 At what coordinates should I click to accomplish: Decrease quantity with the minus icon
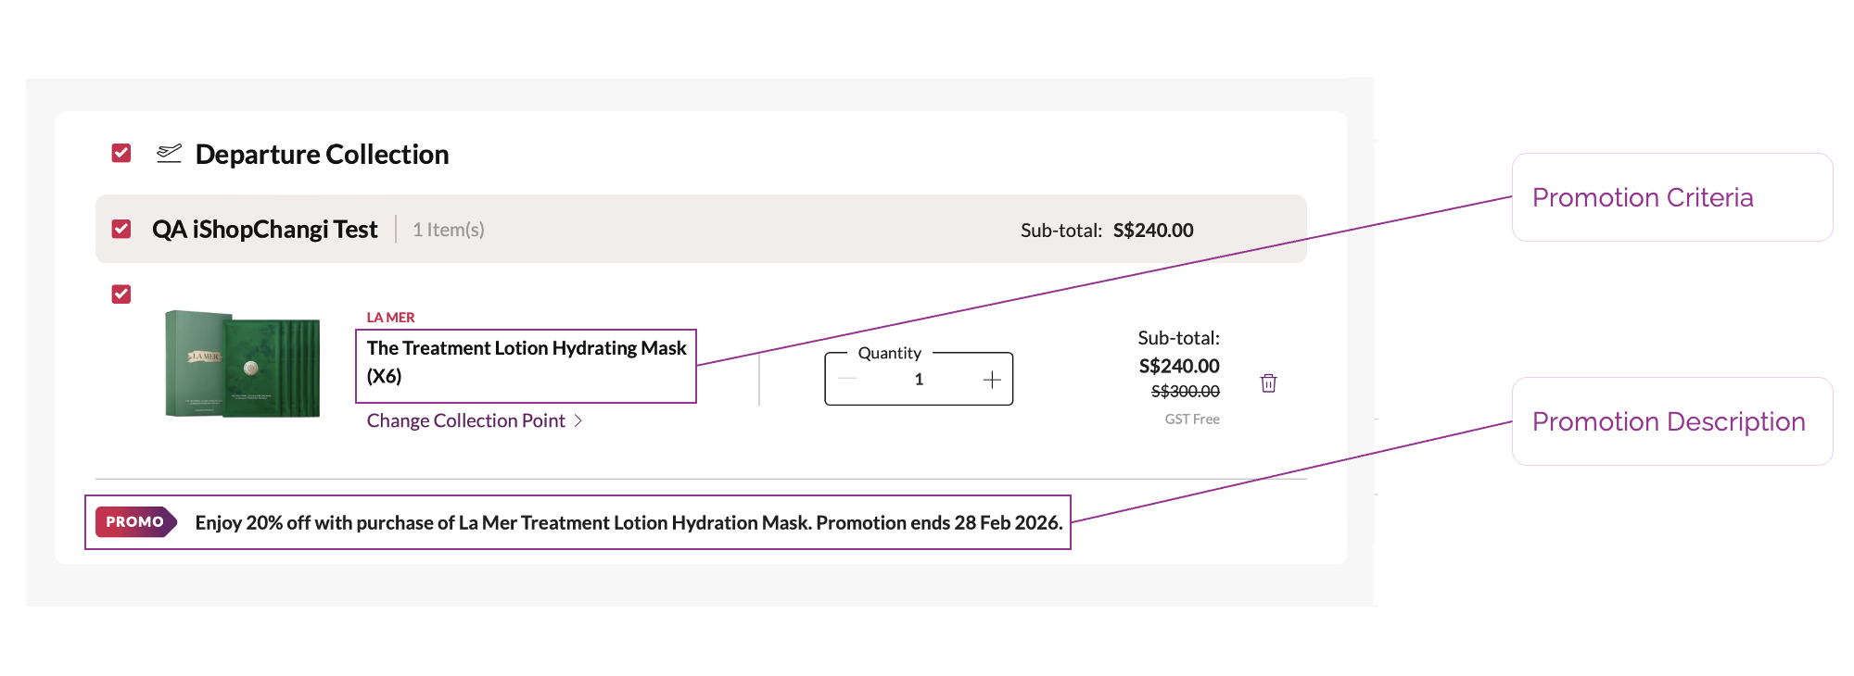pyautogui.click(x=847, y=380)
